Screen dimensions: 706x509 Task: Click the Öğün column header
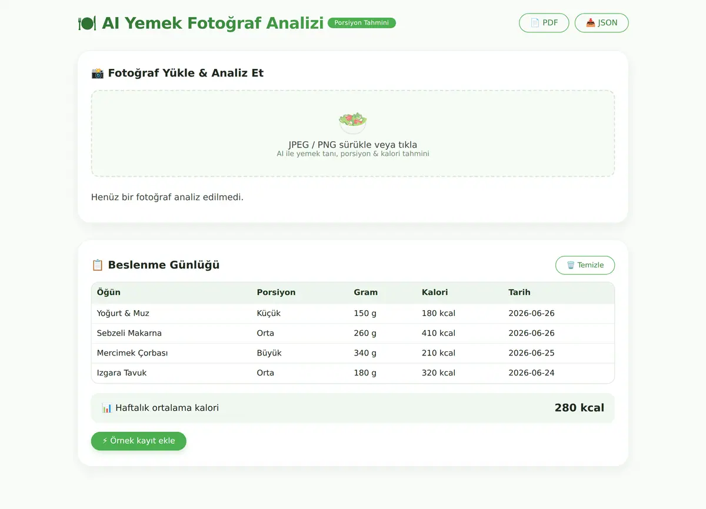tap(109, 292)
